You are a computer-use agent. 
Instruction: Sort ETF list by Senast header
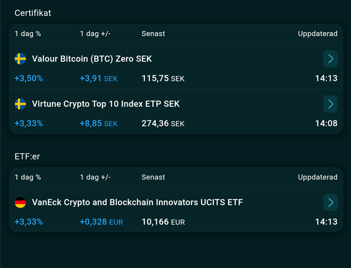point(153,177)
